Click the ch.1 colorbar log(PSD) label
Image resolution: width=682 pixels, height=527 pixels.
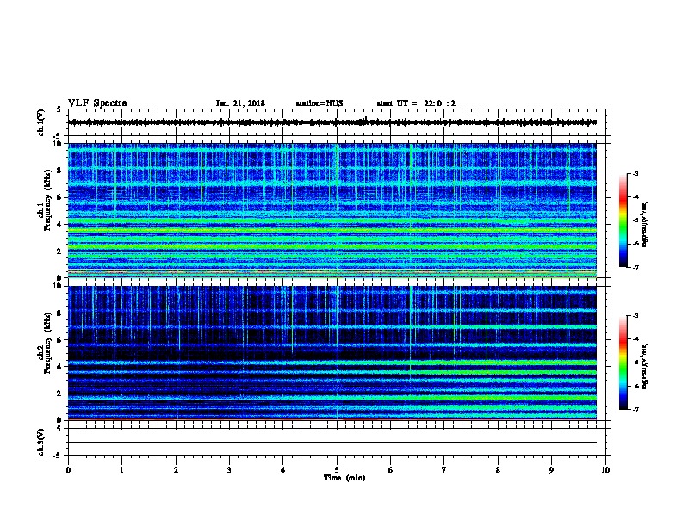click(645, 225)
